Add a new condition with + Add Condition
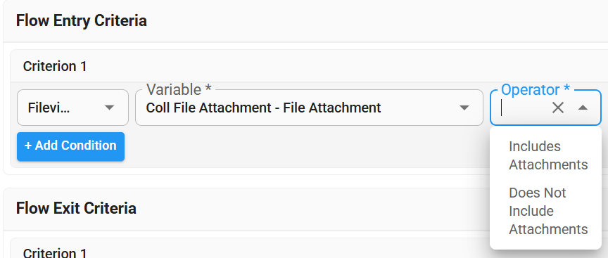608x258 pixels. 70,146
